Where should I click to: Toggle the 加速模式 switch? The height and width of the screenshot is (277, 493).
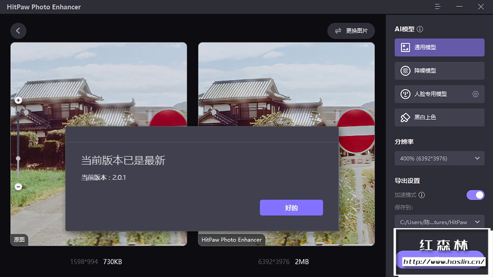click(475, 195)
